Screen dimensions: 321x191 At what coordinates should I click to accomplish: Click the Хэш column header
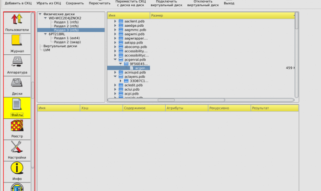(x=102, y=108)
